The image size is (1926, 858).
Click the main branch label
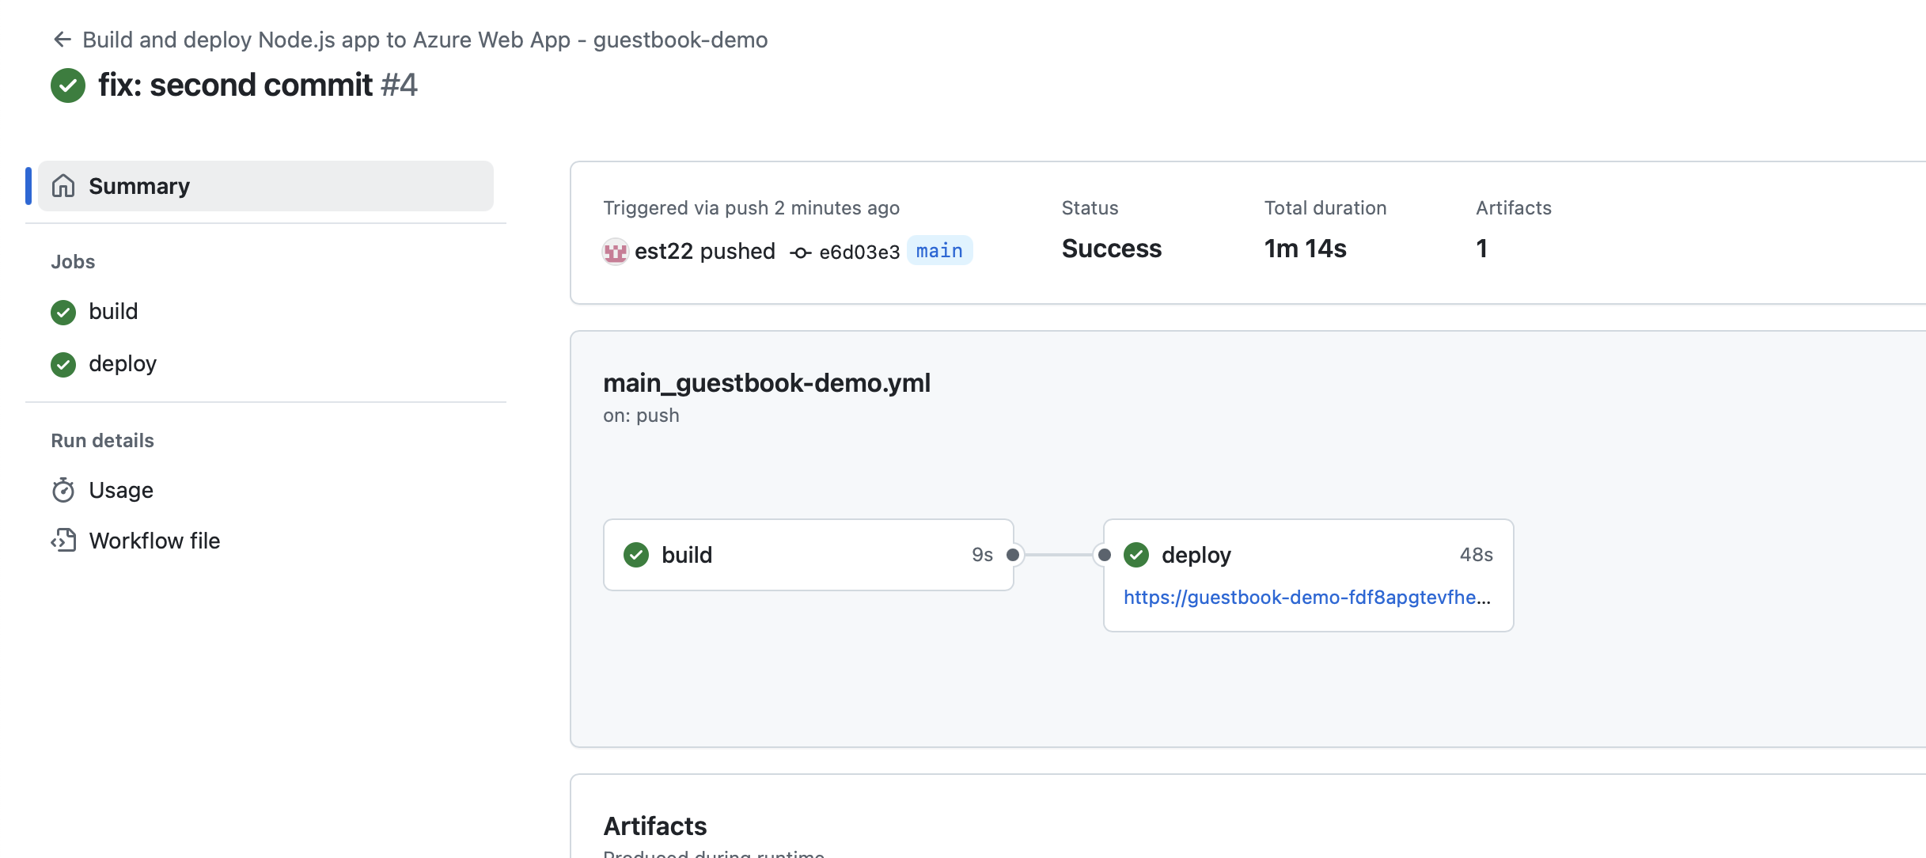coord(939,251)
